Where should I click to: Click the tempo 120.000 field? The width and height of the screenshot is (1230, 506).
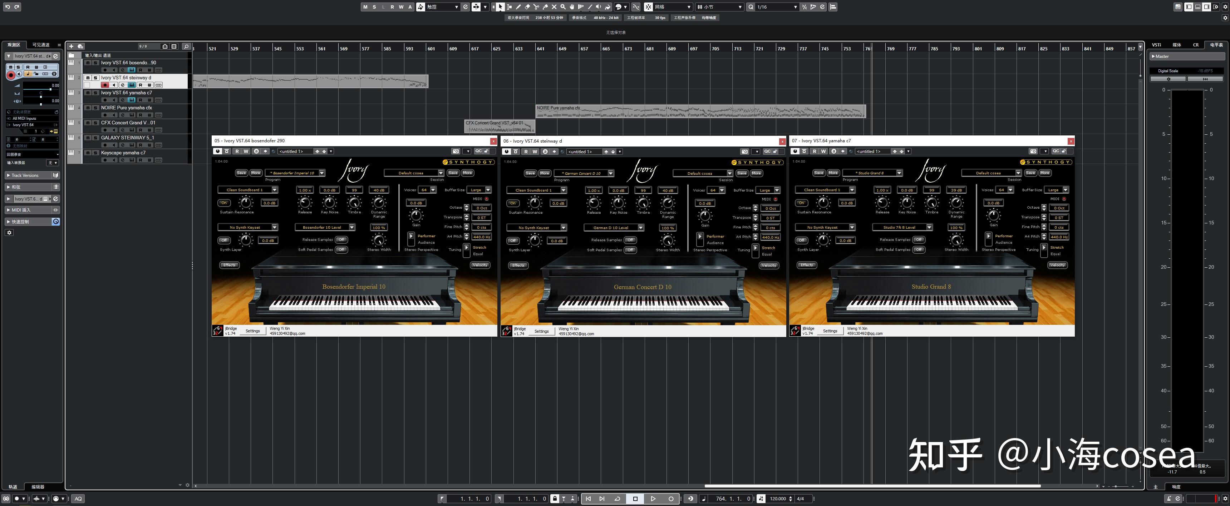(777, 499)
